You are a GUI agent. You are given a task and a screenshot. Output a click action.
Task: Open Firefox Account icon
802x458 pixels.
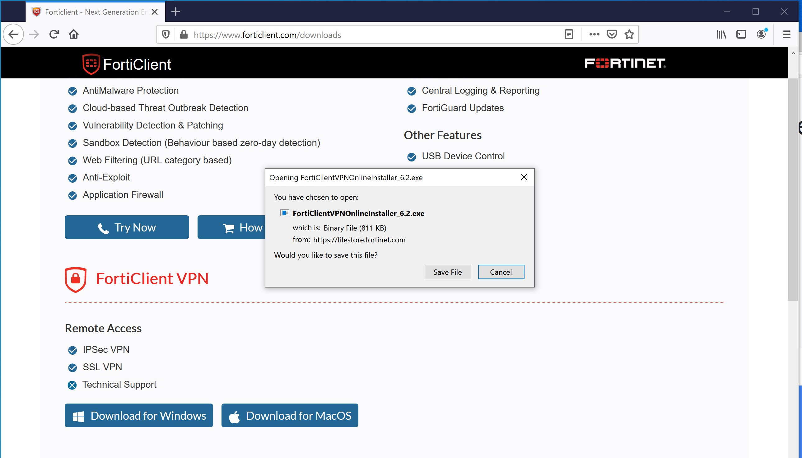(762, 34)
